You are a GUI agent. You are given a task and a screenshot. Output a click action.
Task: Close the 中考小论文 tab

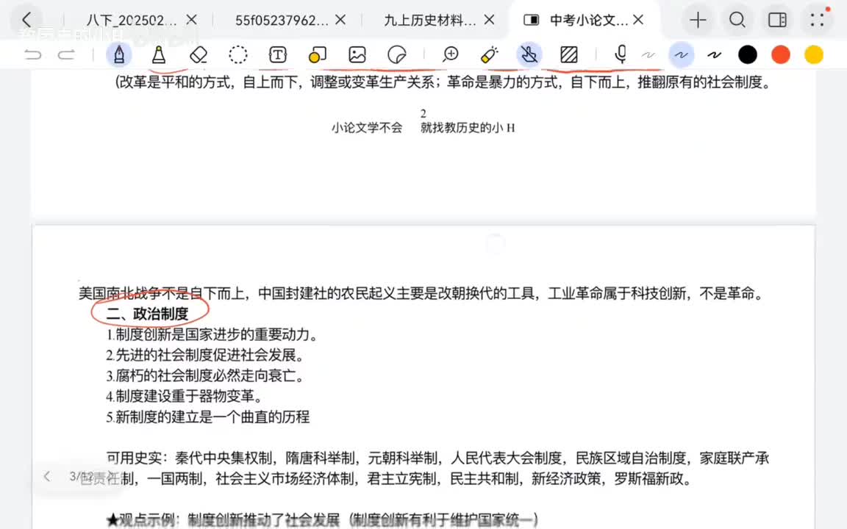638,20
